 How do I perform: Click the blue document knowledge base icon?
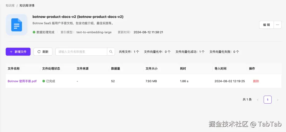17,25
